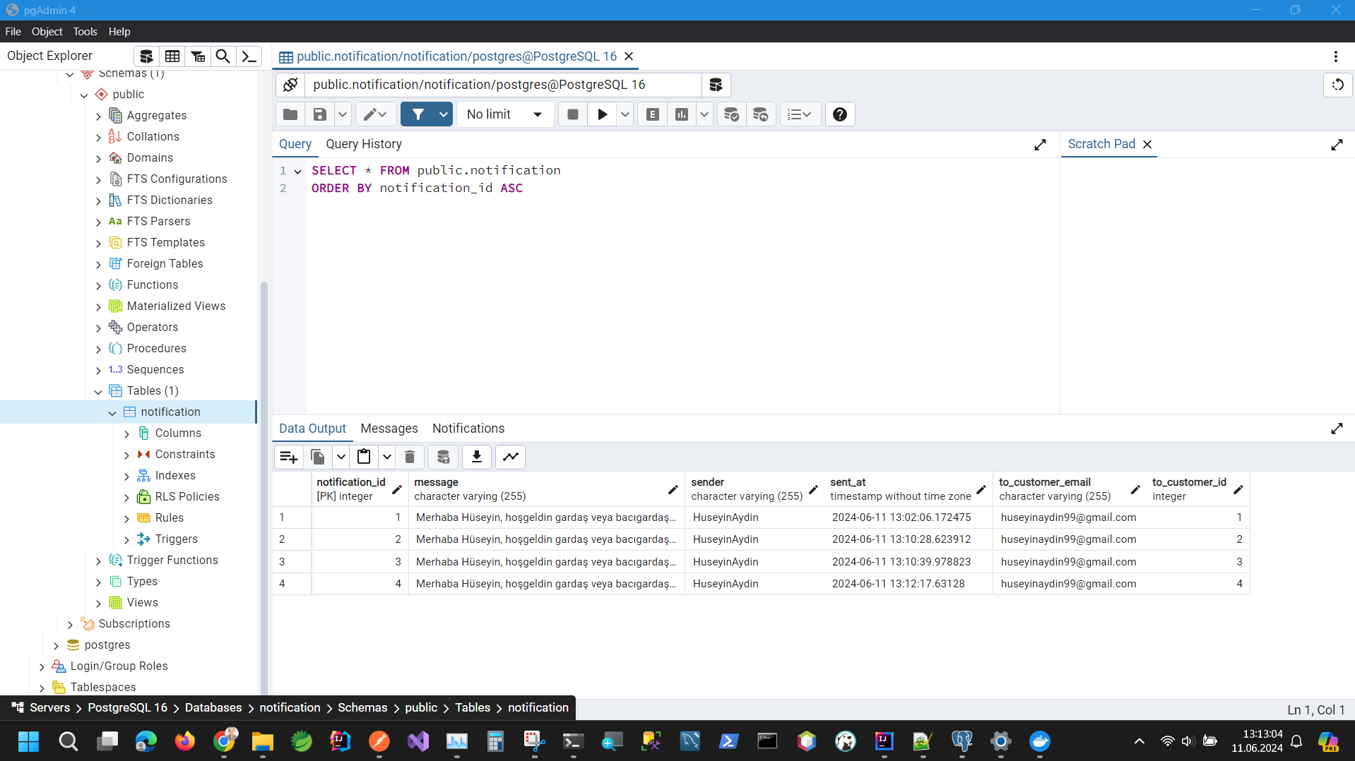
Task: Expand the Functions tree node
Action: click(98, 286)
